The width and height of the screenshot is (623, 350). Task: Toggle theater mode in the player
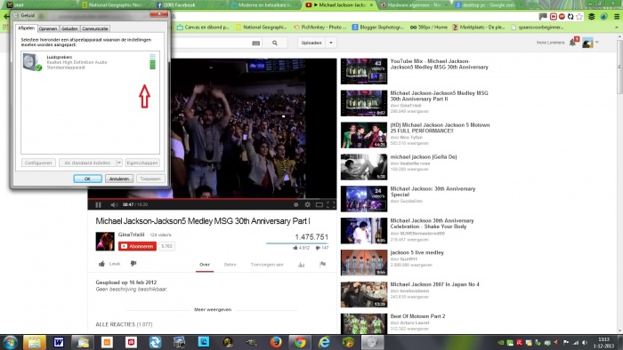(x=319, y=204)
